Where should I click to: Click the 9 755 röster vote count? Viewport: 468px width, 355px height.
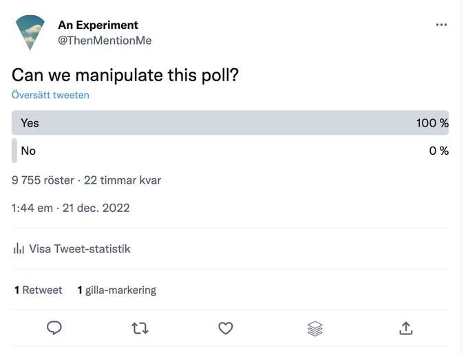pos(43,180)
